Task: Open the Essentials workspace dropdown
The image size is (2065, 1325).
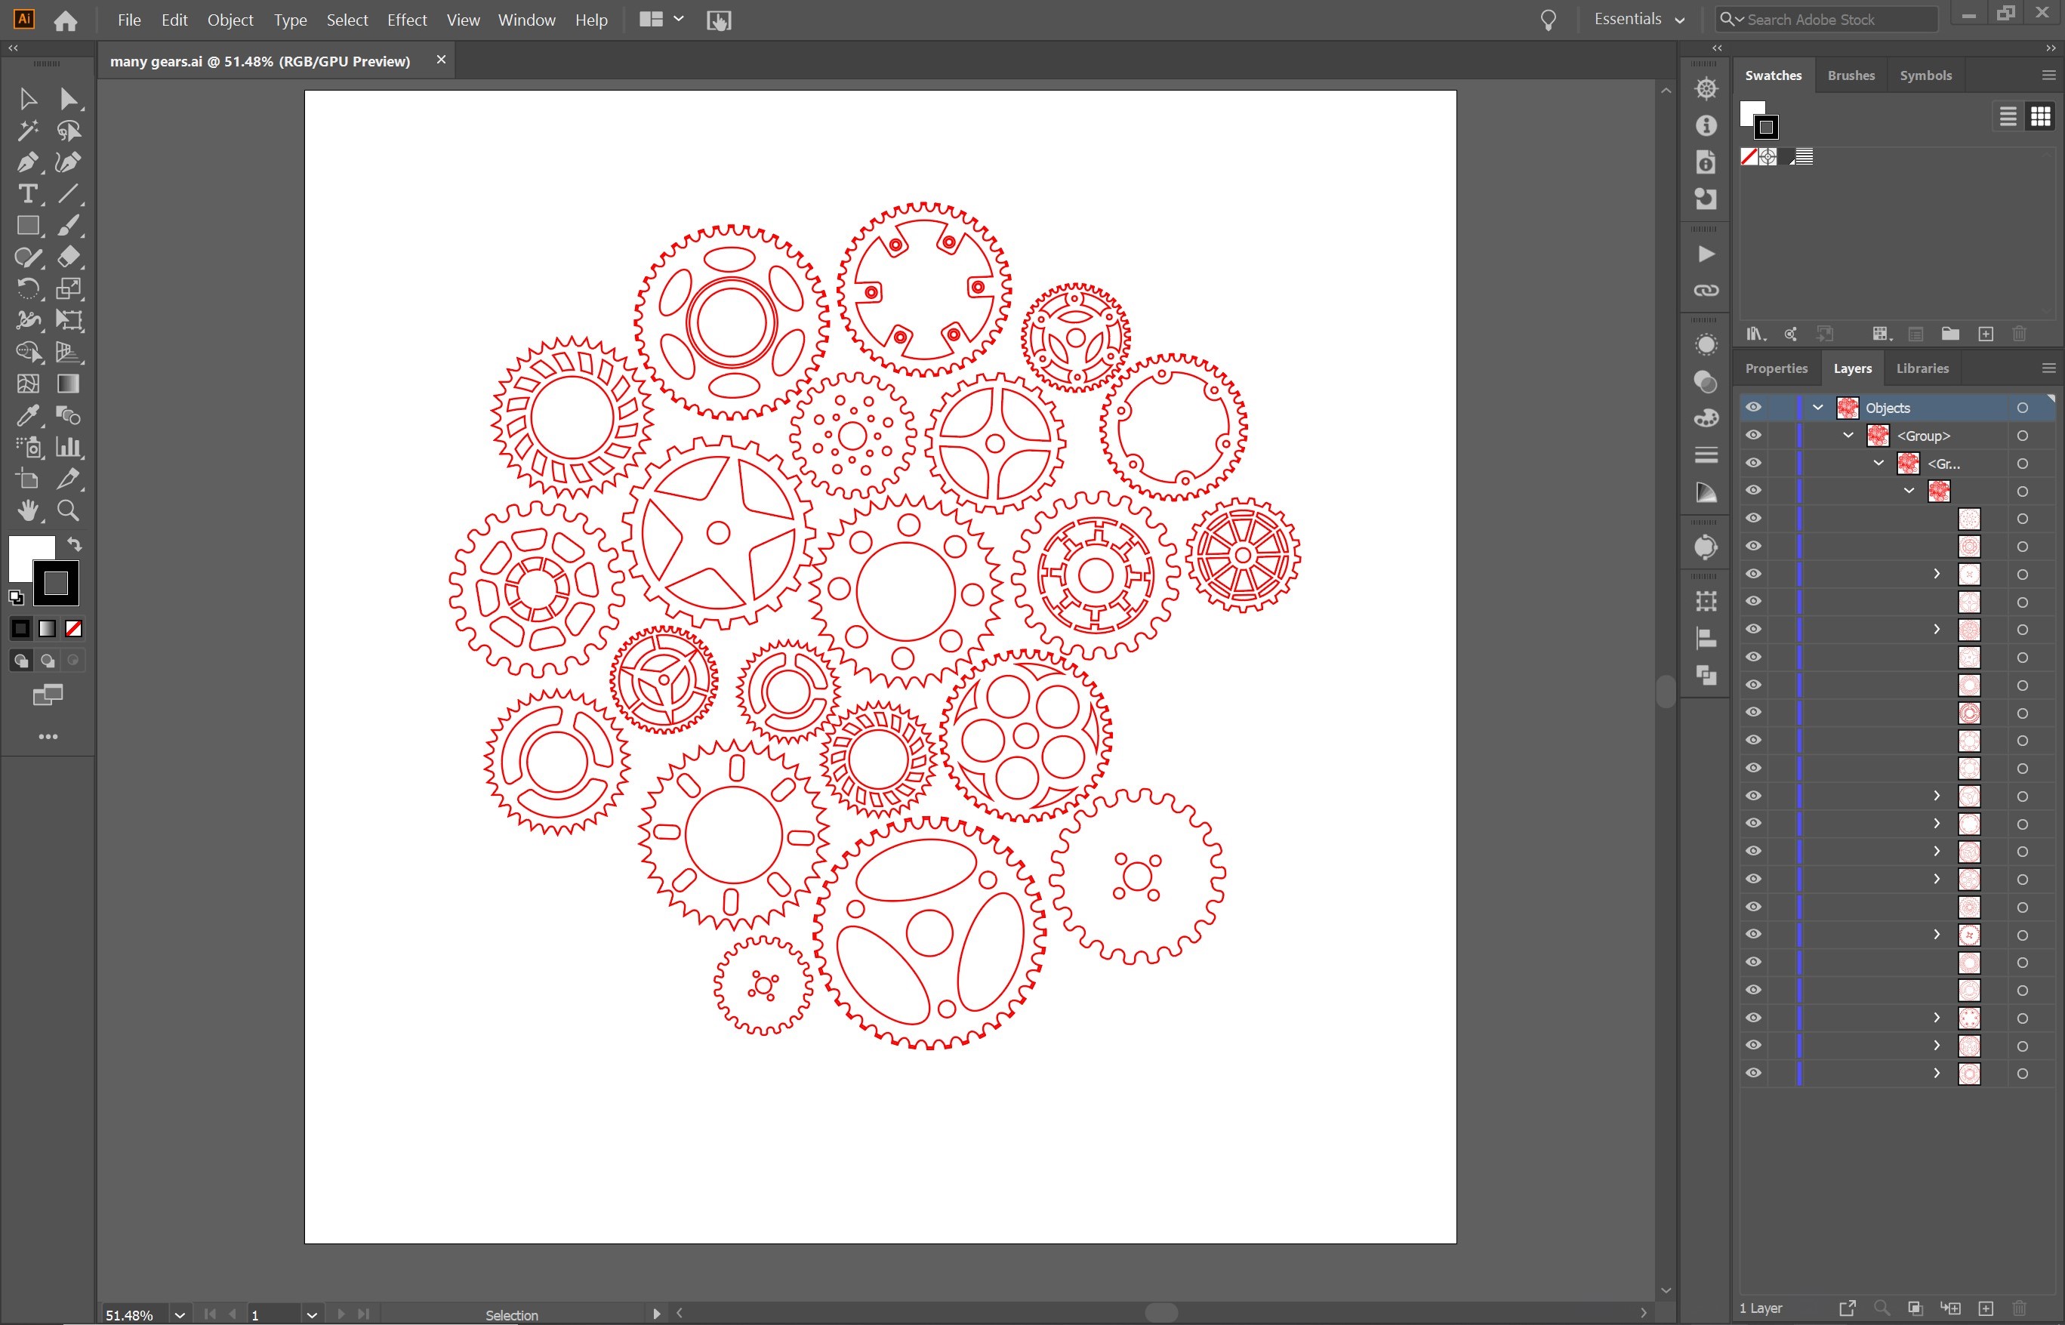Action: 1639,20
